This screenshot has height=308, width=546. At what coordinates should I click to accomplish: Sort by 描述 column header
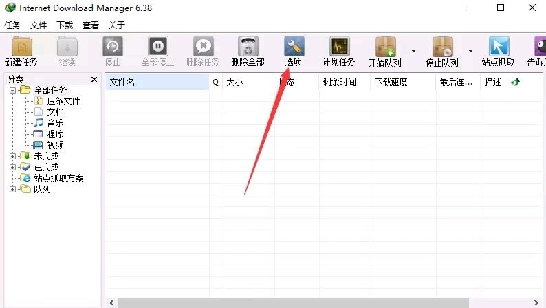click(x=493, y=82)
